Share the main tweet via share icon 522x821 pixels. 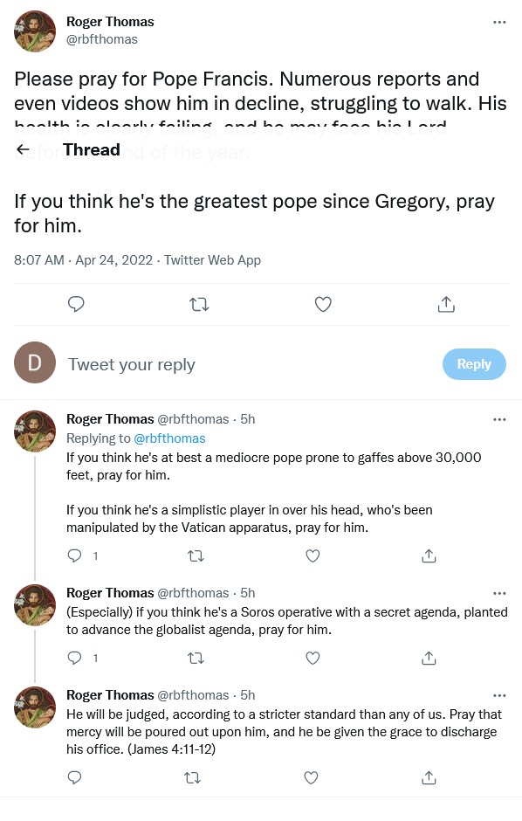446,304
